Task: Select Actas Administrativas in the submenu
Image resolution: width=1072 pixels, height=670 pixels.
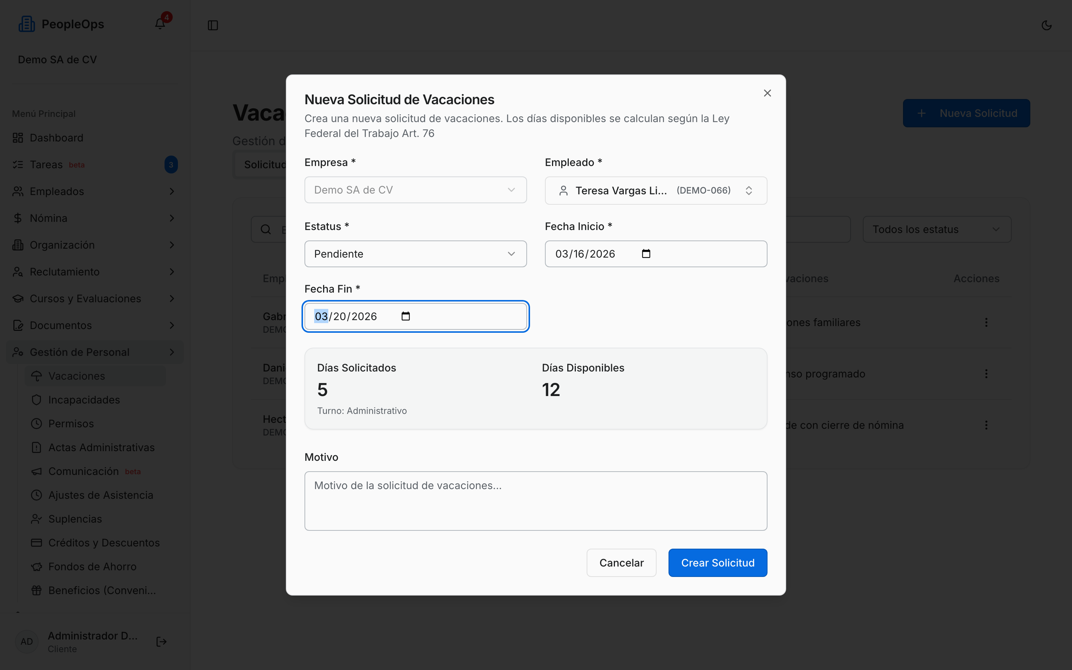Action: pos(96,447)
